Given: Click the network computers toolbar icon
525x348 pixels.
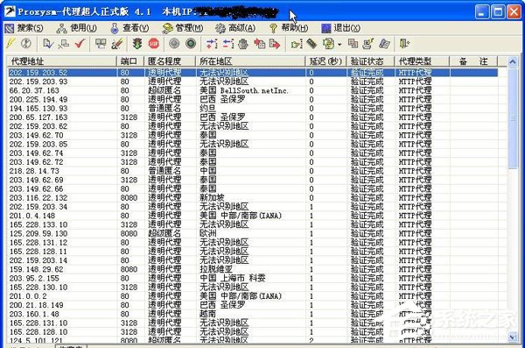Looking at the screenshot, I should pyautogui.click(x=64, y=44).
